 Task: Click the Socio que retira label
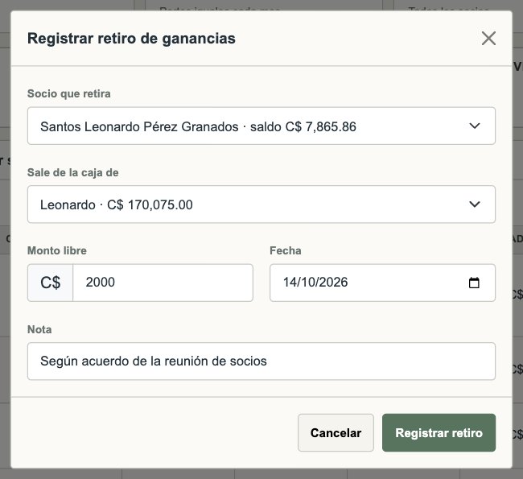coord(68,94)
